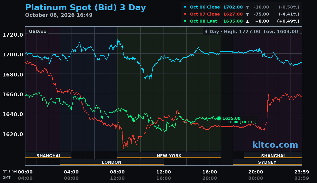Click the 23:59 NY time label

302,172
